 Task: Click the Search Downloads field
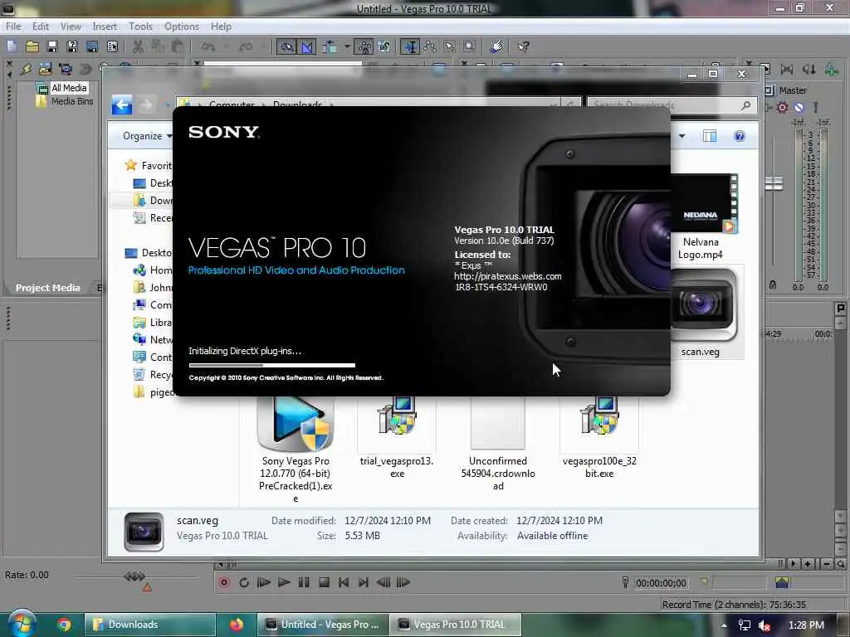672,105
